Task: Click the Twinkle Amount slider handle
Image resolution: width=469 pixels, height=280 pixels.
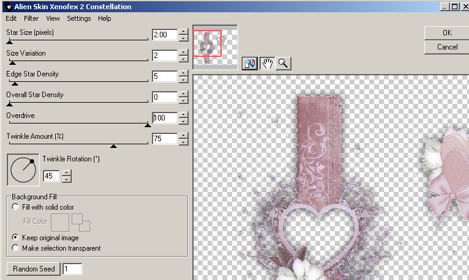Action: 113,146
